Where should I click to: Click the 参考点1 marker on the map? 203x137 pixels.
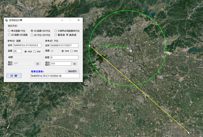pos(128,48)
